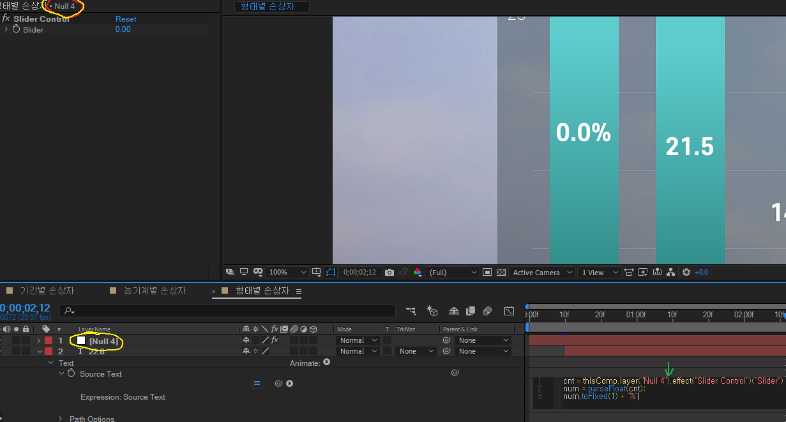This screenshot has width=786, height=422.
Task: Open the (Full) resolution dropdown
Action: pyautogui.click(x=453, y=272)
